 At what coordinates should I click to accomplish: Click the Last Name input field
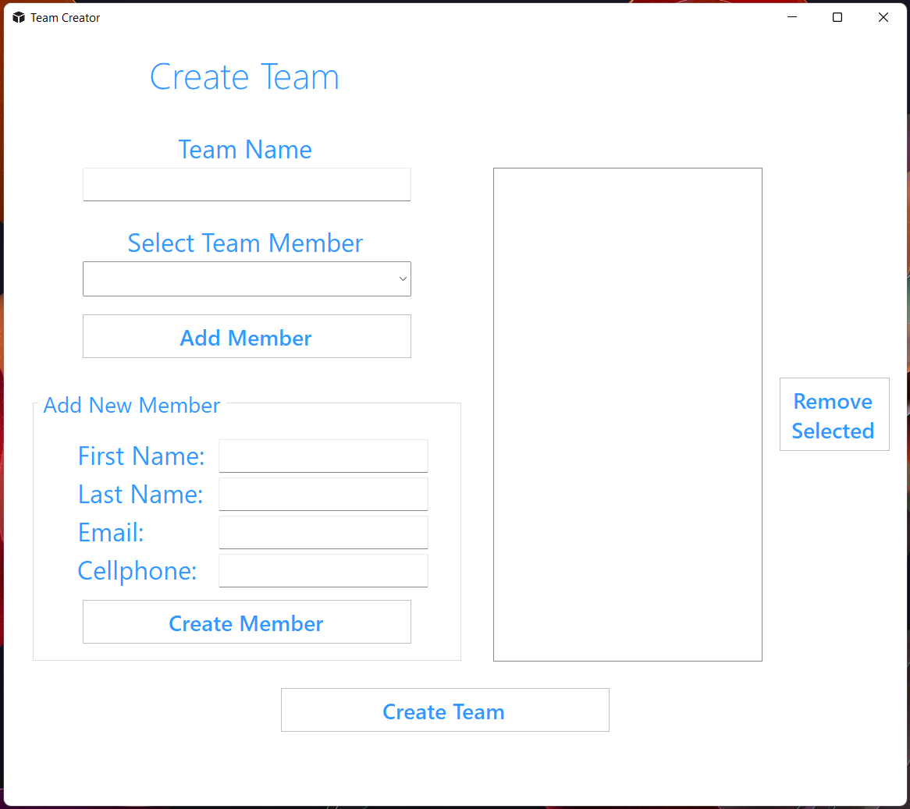pos(322,493)
